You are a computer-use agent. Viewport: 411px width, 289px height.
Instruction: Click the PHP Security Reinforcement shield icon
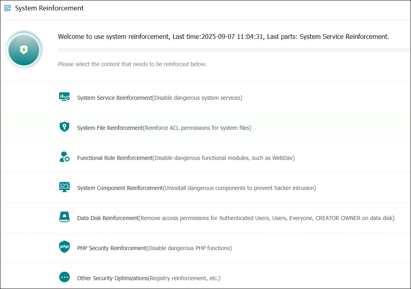(x=64, y=247)
